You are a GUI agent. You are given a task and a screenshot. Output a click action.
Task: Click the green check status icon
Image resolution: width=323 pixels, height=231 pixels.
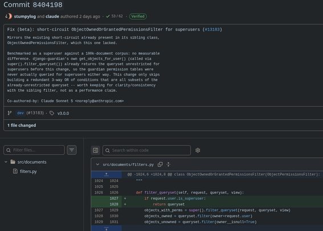108,16
